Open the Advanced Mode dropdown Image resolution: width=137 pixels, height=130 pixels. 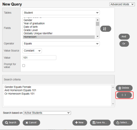[x=122, y=4]
